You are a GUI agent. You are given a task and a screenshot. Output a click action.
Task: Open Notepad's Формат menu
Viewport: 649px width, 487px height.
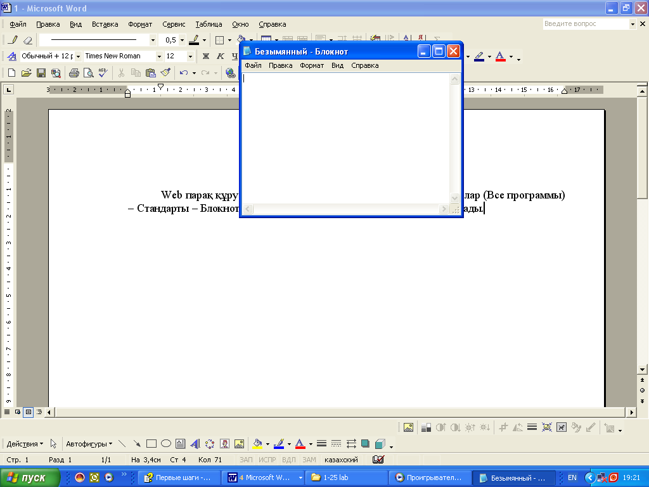pos(312,65)
